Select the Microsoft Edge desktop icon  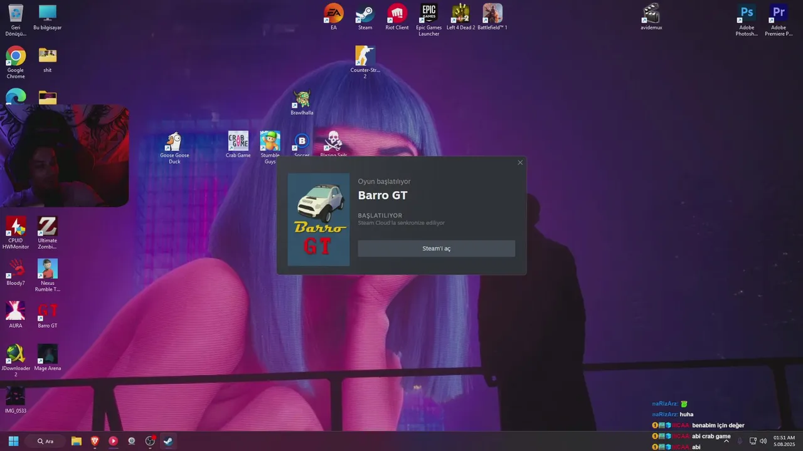pos(16,96)
